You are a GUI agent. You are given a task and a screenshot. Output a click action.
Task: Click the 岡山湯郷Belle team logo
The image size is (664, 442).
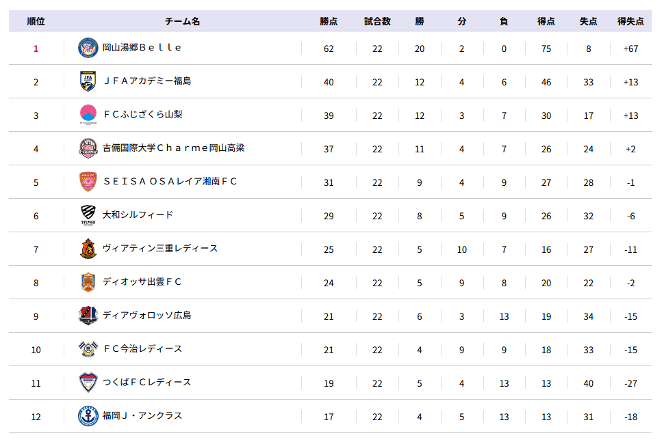tap(88, 48)
